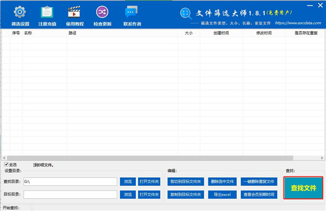The image size is (326, 211).
Task: Click 剪切到目标文件夹 button
Action: (186, 182)
